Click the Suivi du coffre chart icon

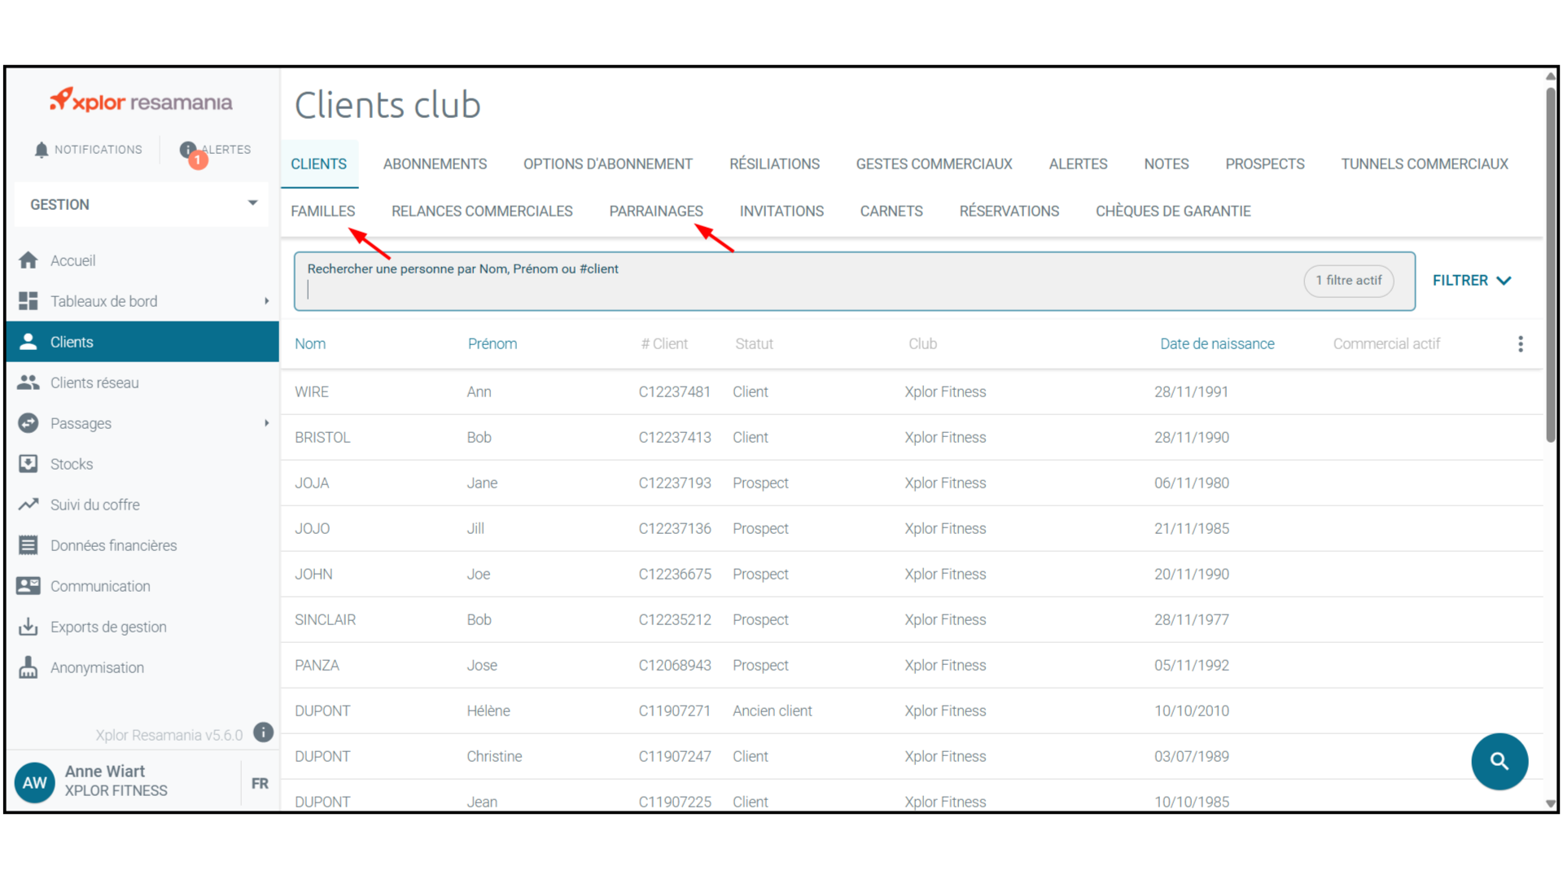28,505
